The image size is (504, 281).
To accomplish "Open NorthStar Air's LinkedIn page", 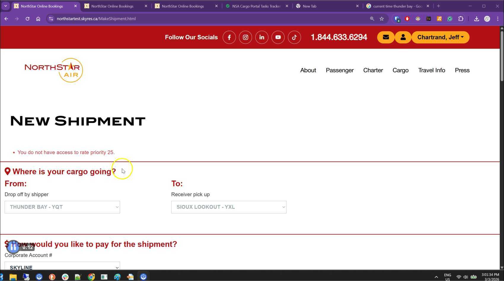I will coord(262,37).
